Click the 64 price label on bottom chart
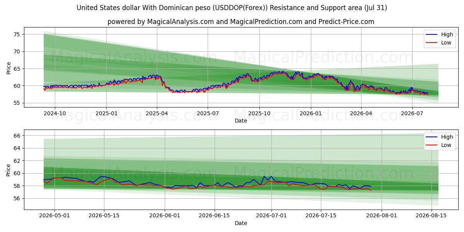Viewport: 464px width, 232px height. (18, 148)
